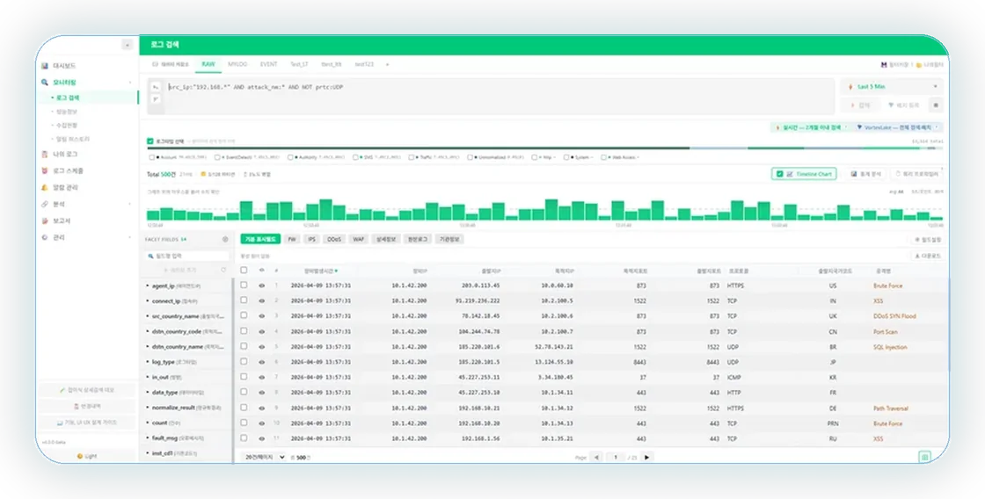Click the stop square button near search
Screen dimensions: 985x499
[936, 105]
